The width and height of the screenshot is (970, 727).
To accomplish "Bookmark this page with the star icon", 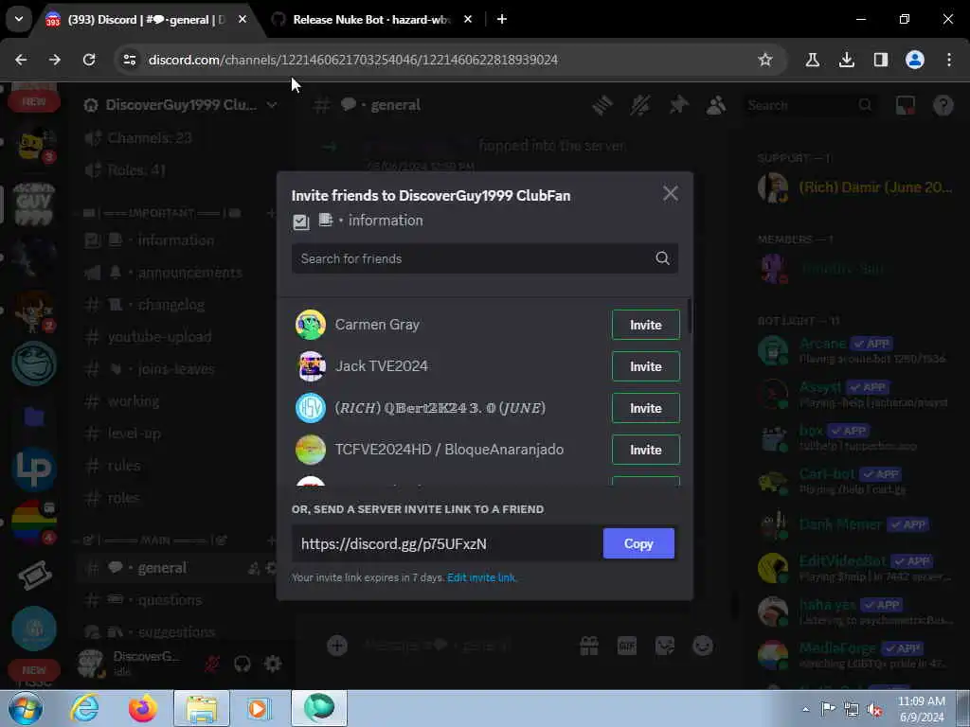I will point(765,60).
